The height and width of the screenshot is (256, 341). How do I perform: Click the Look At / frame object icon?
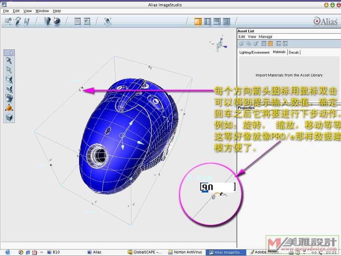[x=108, y=21]
